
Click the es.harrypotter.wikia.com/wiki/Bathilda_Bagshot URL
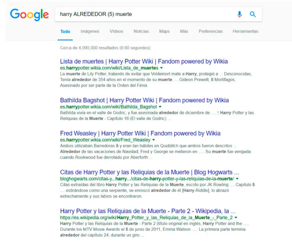108,107
